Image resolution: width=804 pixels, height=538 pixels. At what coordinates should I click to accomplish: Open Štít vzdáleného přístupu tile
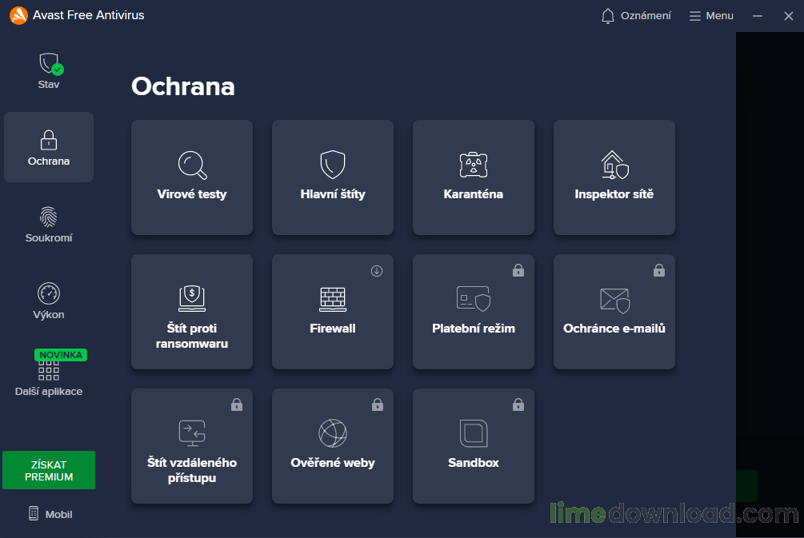coord(192,446)
